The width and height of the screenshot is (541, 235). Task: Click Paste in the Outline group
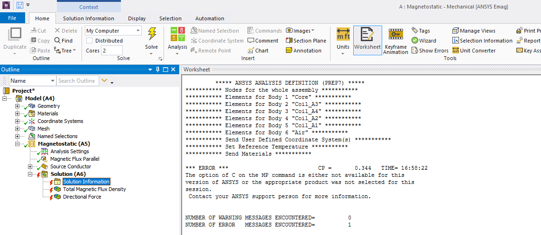pyautogui.click(x=40, y=51)
